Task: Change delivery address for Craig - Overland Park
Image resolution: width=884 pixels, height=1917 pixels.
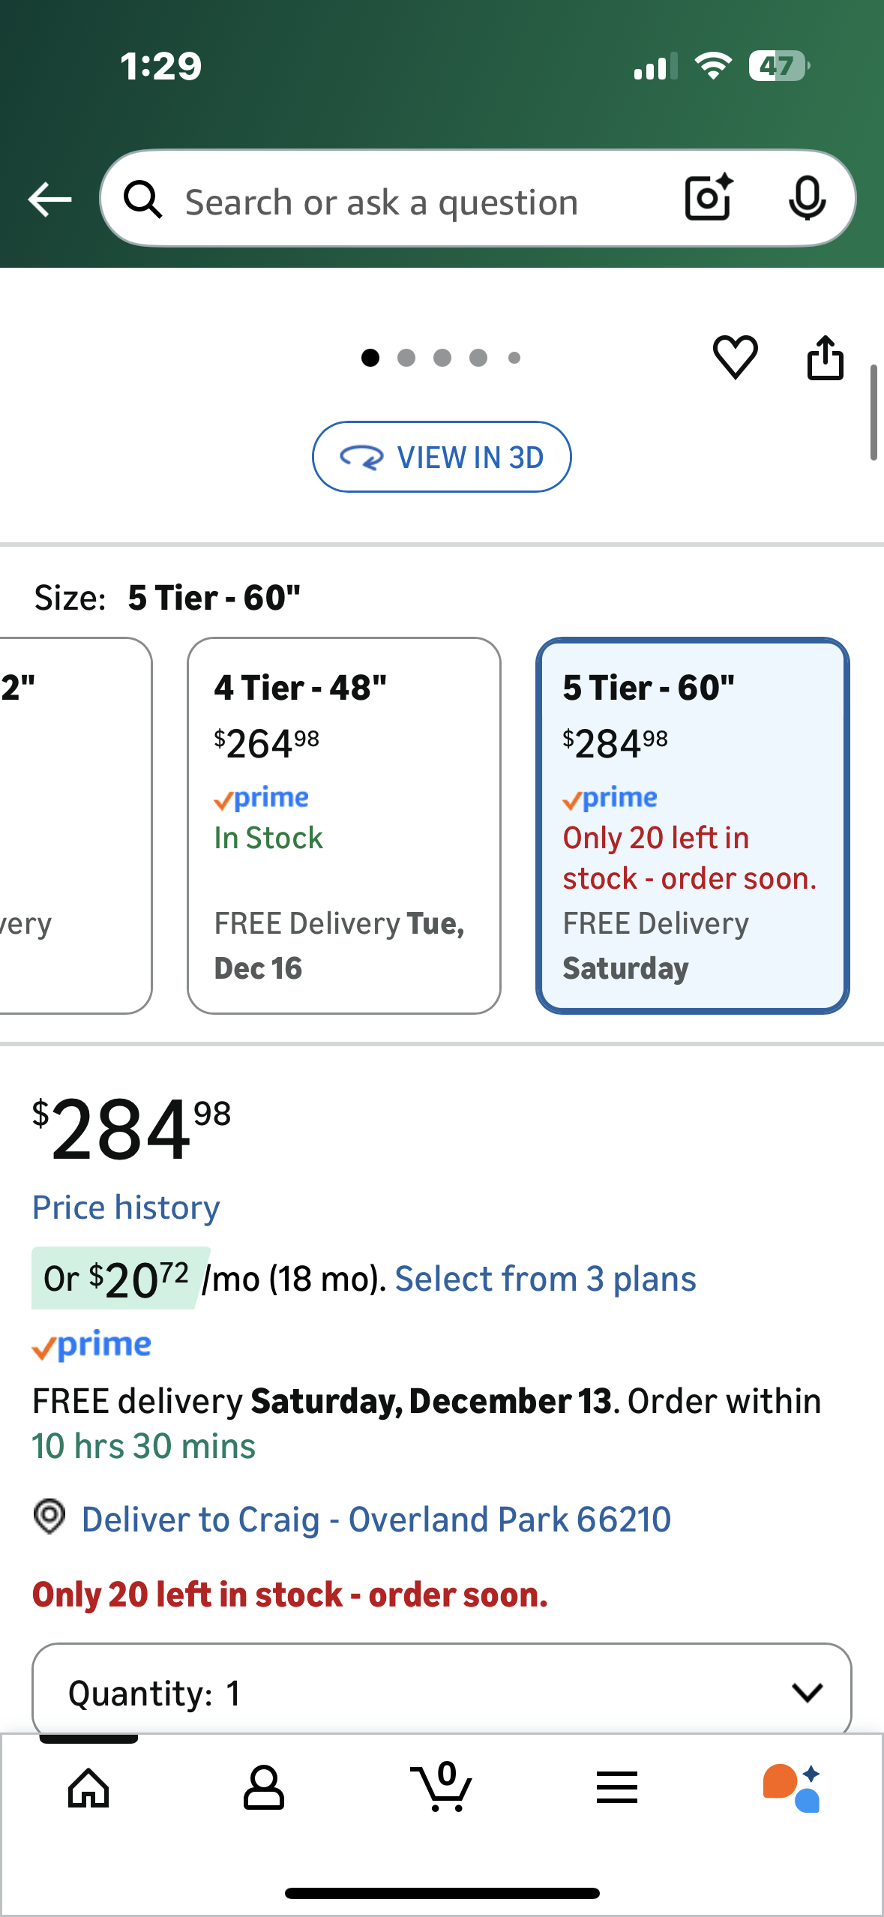Action: point(375,1519)
